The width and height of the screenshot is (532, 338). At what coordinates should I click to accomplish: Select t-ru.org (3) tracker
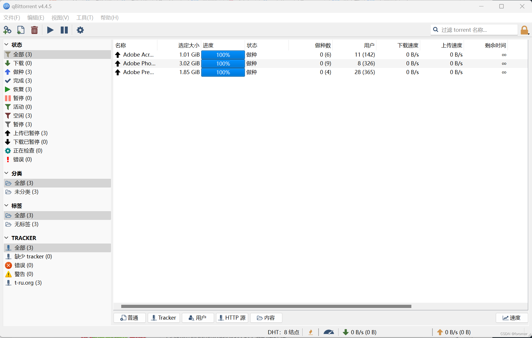coord(57,283)
